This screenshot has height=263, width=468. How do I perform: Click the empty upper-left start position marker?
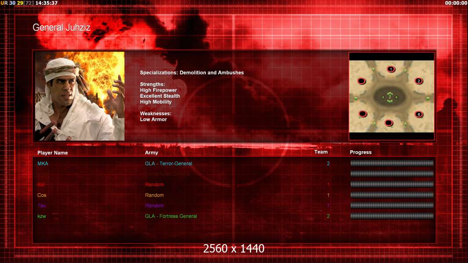point(361,81)
